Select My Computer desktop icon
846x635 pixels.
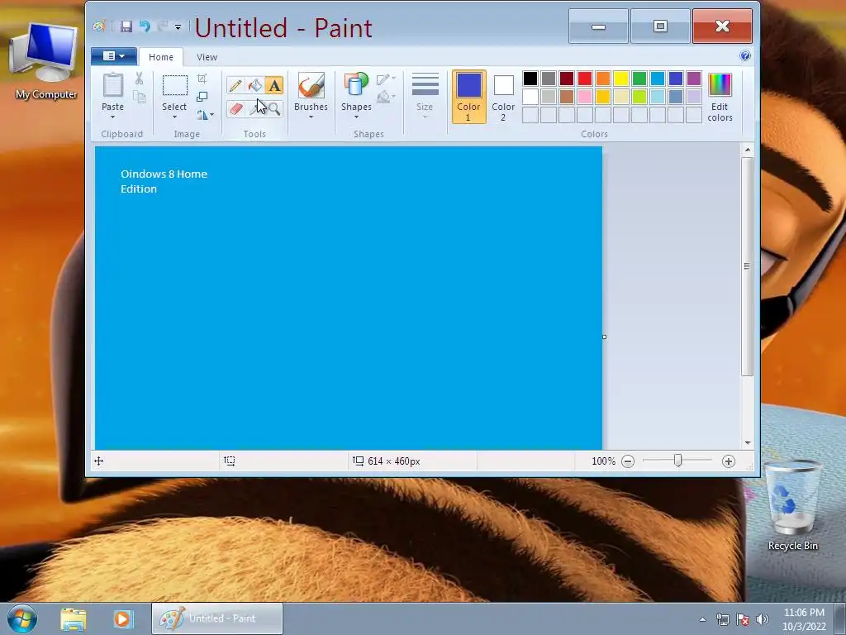click(46, 61)
